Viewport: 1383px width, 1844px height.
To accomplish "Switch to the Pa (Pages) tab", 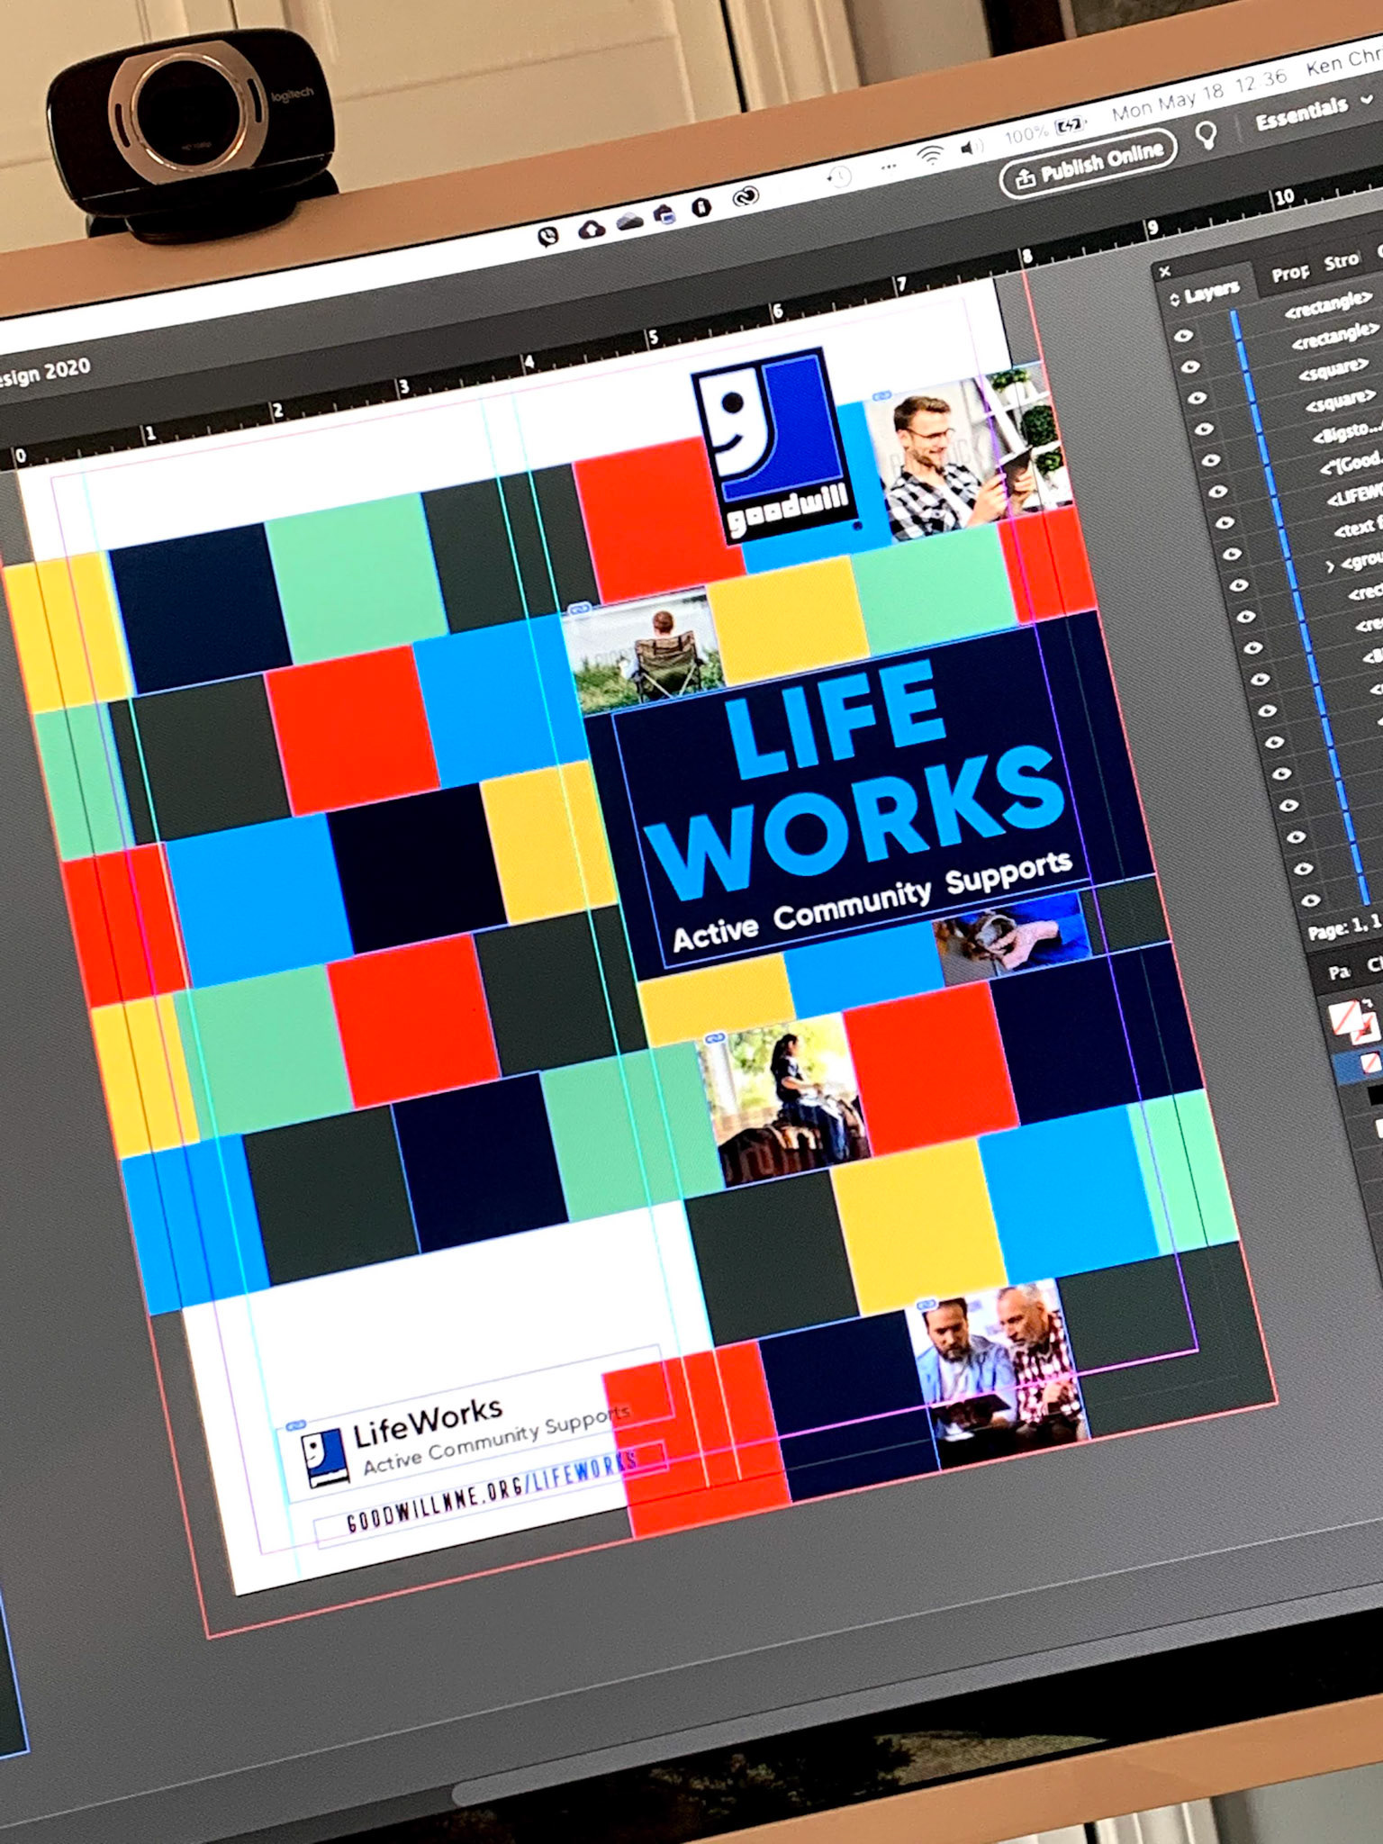I will [x=1339, y=972].
